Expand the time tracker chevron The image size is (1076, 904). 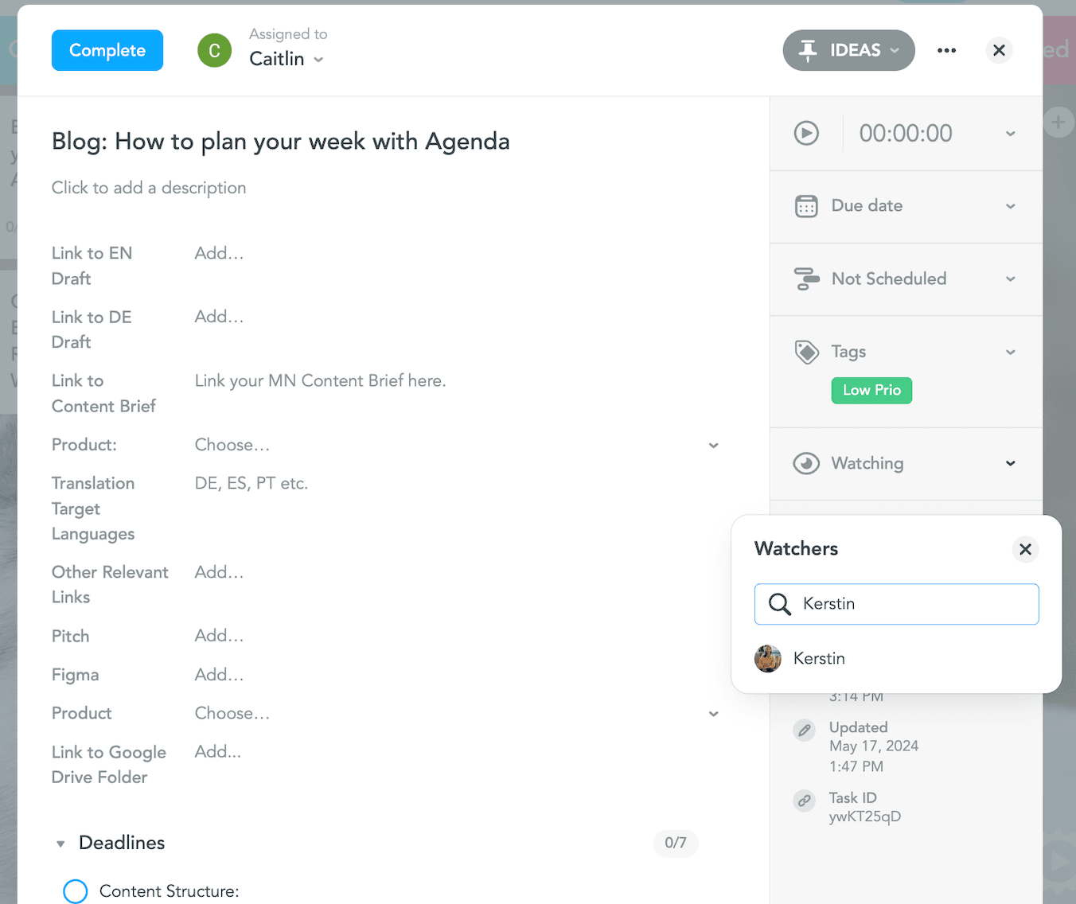pos(1011,134)
